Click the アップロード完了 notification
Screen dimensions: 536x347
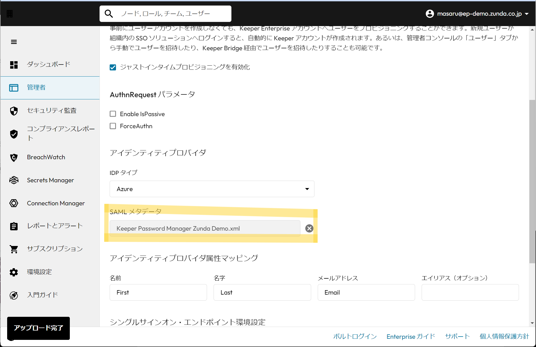(38, 328)
